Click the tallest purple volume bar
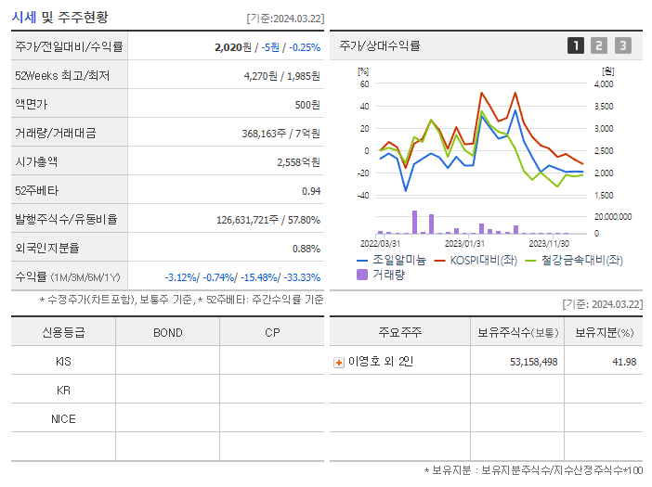Image resolution: width=652 pixels, height=487 pixels. (x=414, y=222)
